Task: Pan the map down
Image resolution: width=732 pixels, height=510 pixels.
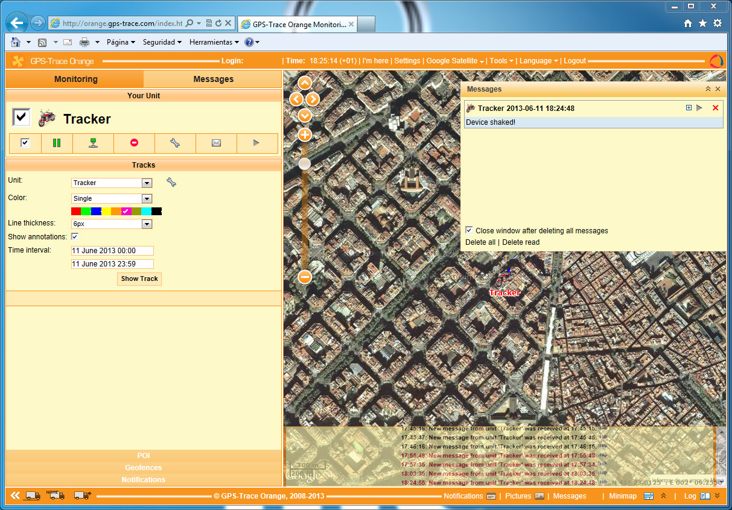Action: pos(305,115)
